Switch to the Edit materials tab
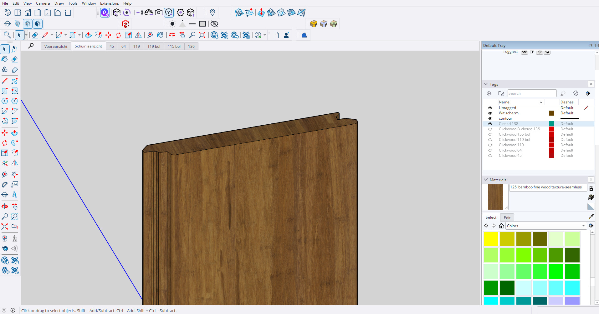This screenshot has height=314, width=599. click(x=507, y=218)
